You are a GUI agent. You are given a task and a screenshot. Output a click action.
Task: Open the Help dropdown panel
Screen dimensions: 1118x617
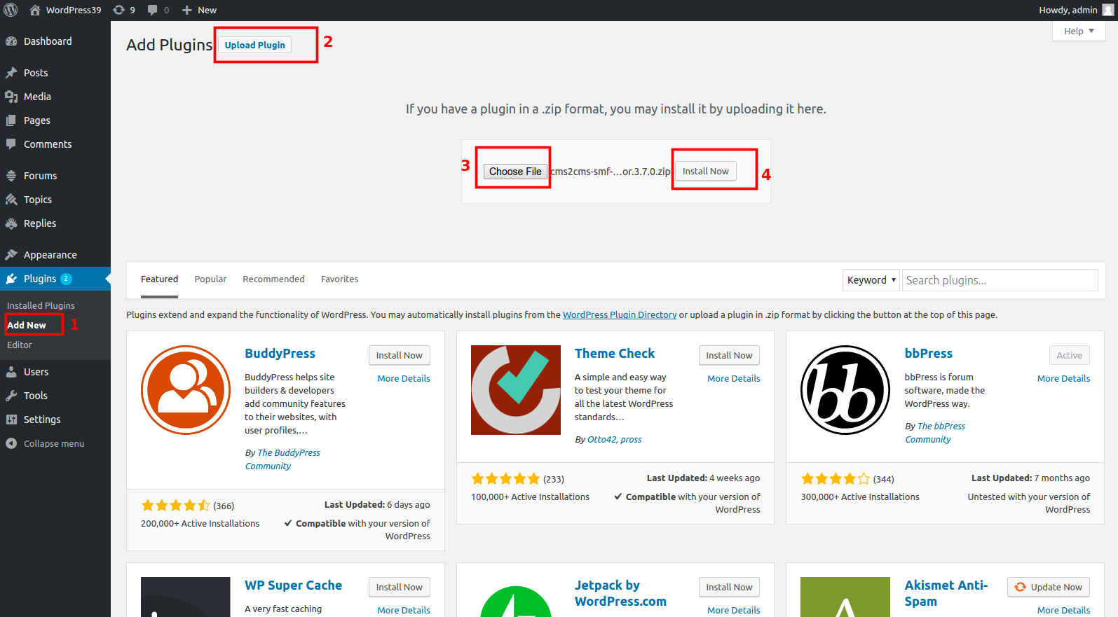(x=1079, y=31)
